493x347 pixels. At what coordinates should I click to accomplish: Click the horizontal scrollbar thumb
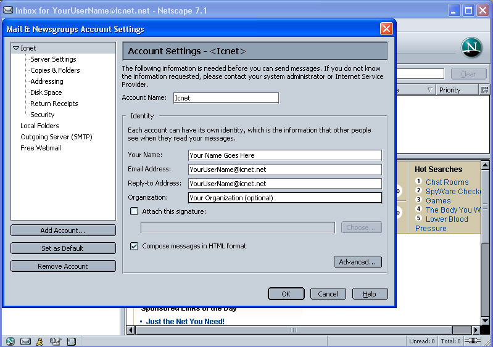click(x=294, y=330)
